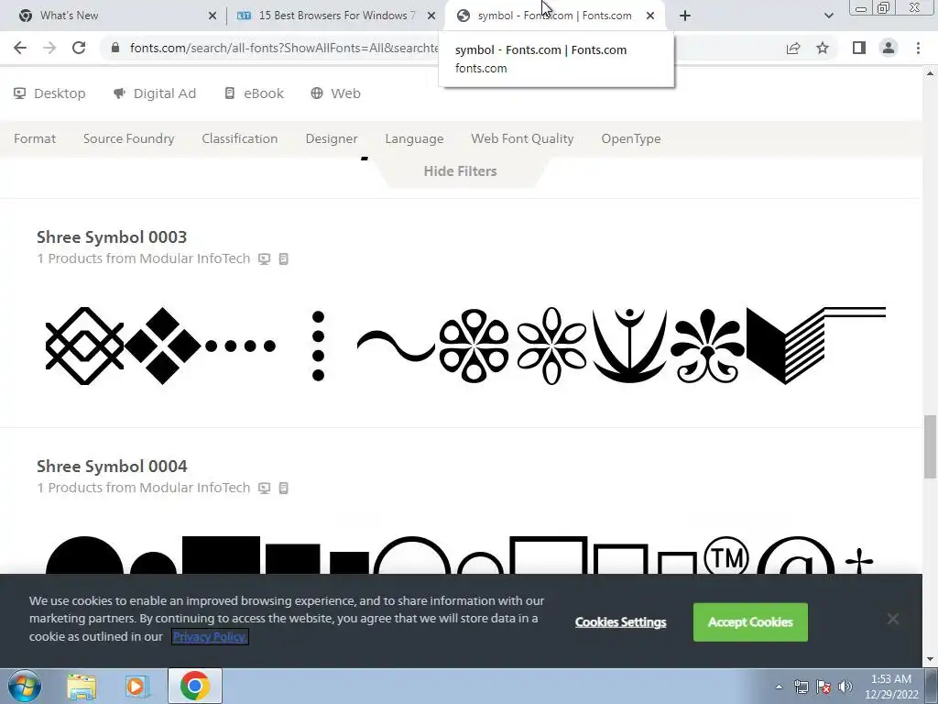This screenshot has width=938, height=704.
Task: Dismiss the cookie banner with X
Action: point(893,619)
